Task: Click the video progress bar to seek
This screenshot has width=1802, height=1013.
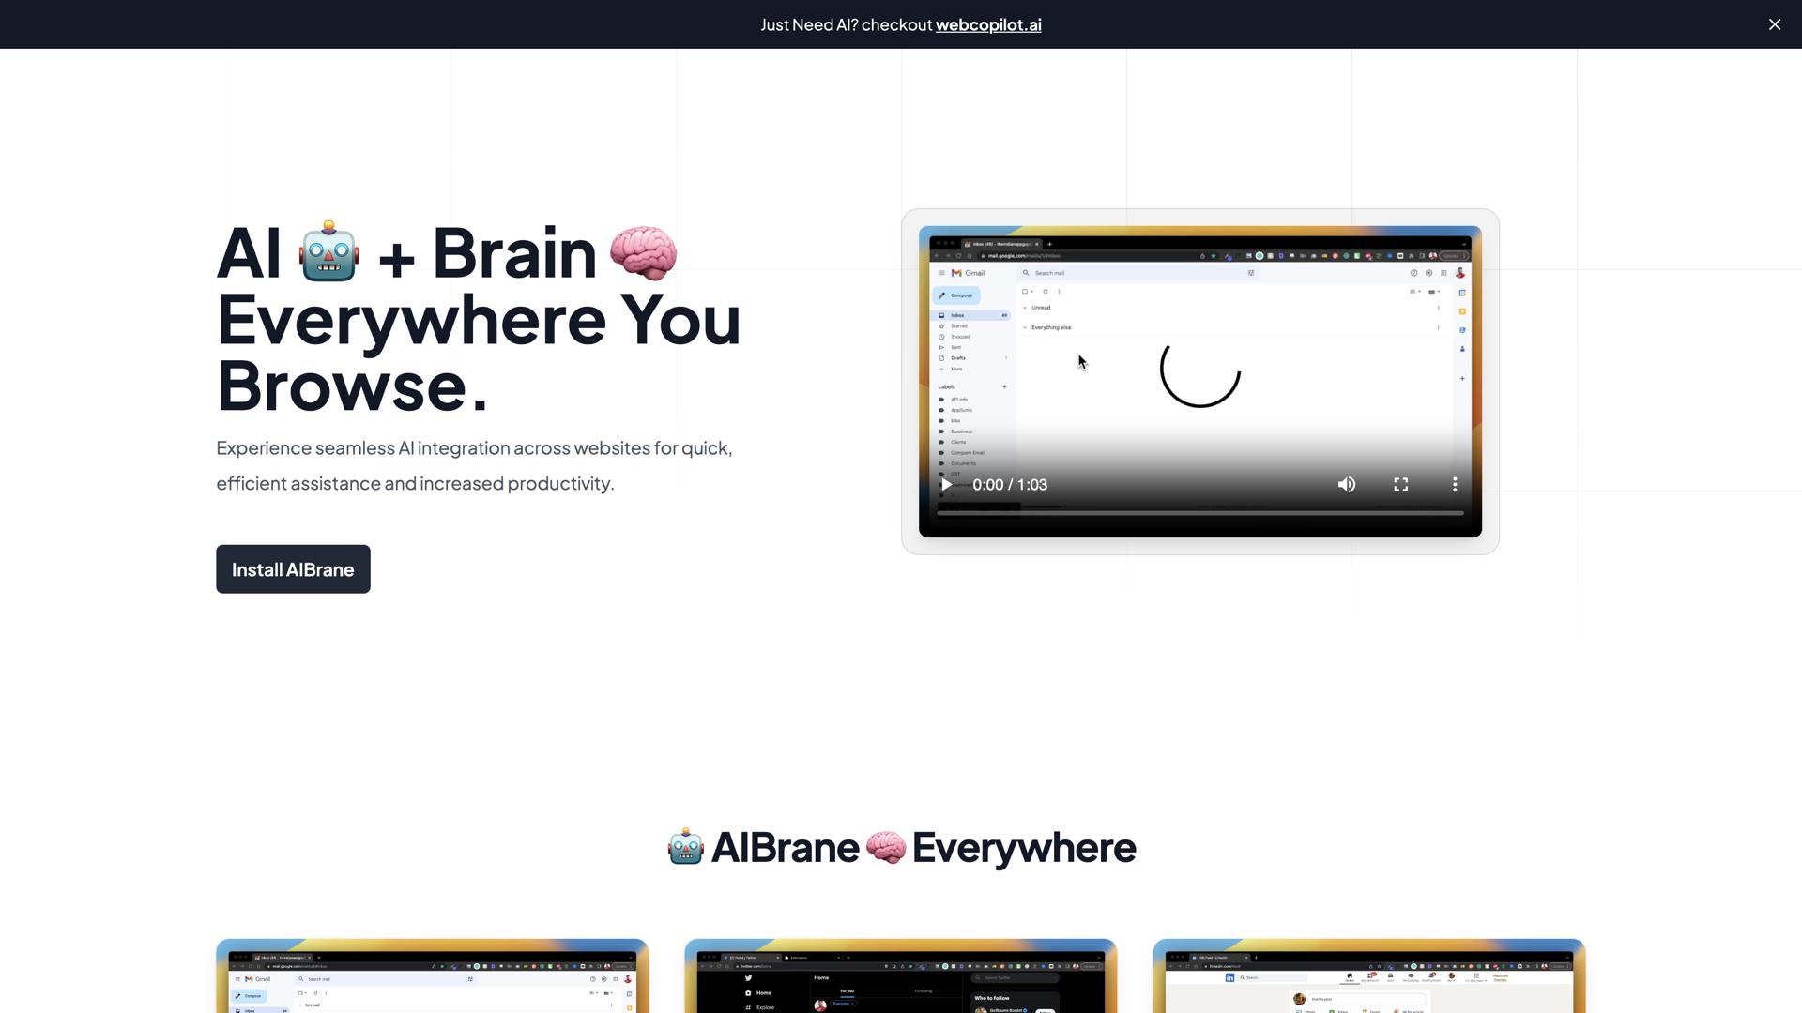Action: tap(1199, 512)
